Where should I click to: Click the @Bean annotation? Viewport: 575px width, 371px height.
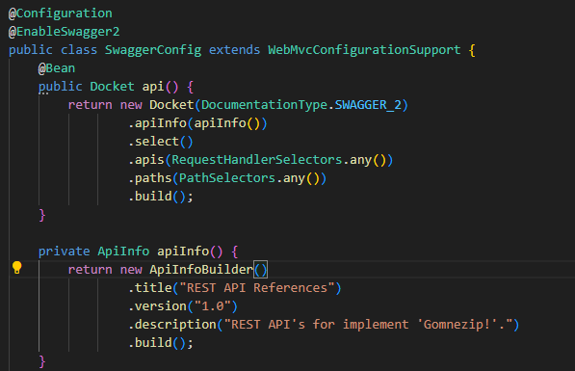(x=57, y=68)
